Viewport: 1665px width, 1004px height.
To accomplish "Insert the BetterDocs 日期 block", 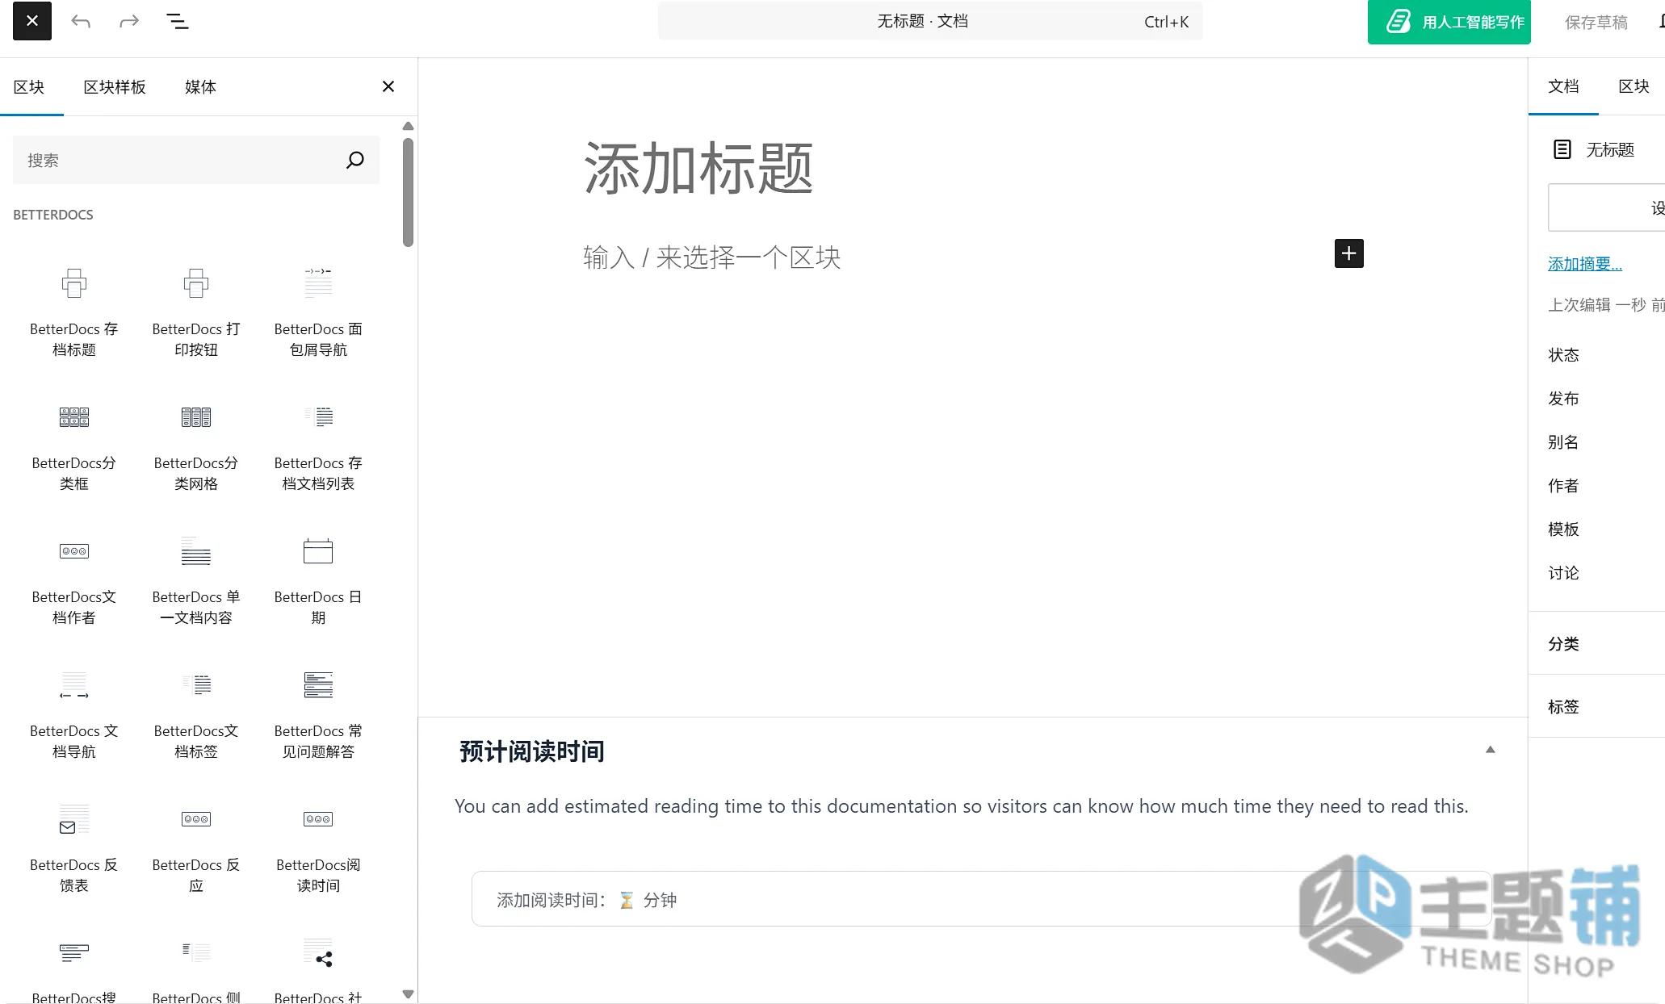I will pos(318,579).
